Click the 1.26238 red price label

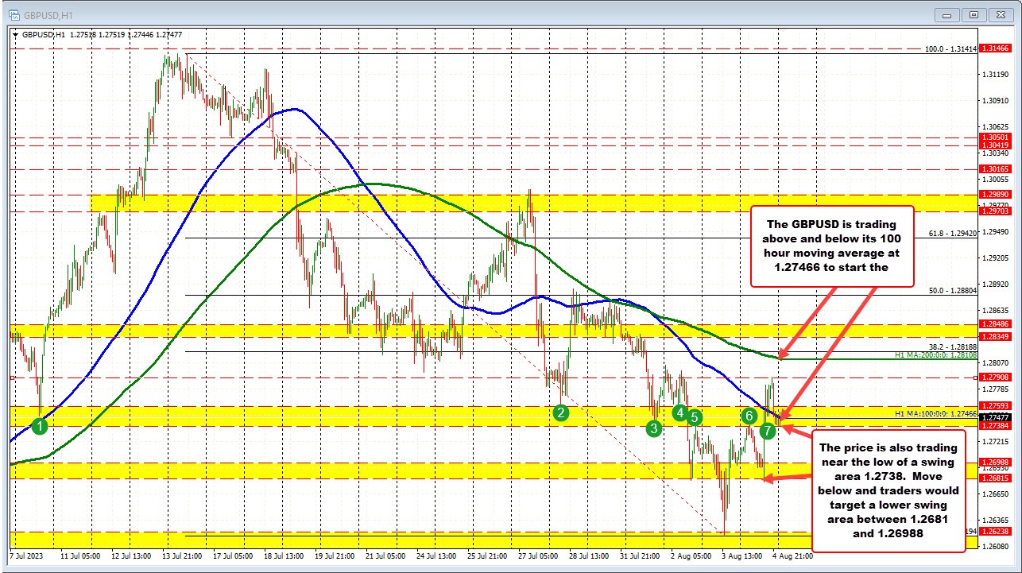(996, 532)
